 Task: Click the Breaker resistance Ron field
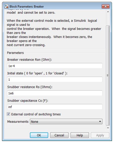pos(55,66)
